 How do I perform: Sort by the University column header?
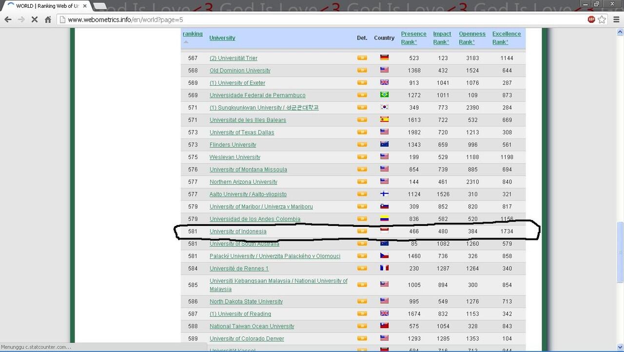222,38
